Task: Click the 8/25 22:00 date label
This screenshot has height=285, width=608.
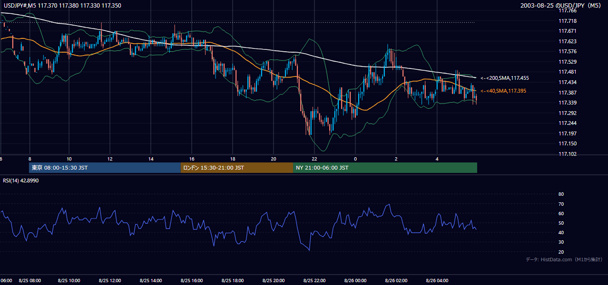Action: (x=314, y=281)
